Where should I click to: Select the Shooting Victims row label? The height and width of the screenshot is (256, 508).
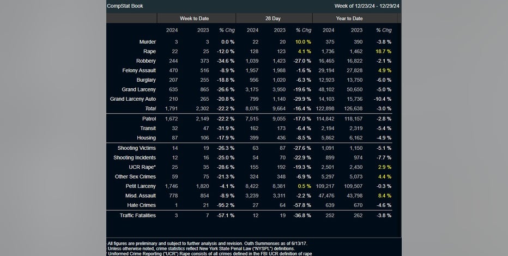tap(136, 148)
